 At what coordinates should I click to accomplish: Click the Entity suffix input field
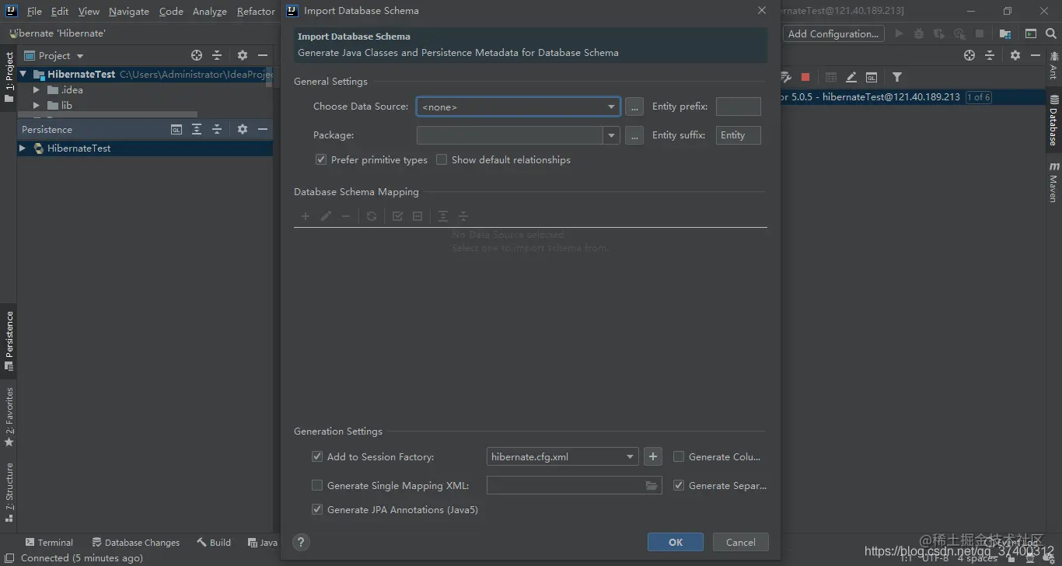(x=738, y=135)
